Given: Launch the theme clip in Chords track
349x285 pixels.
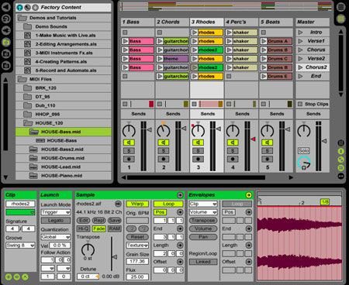Looking at the screenshot, I should click(x=160, y=59).
